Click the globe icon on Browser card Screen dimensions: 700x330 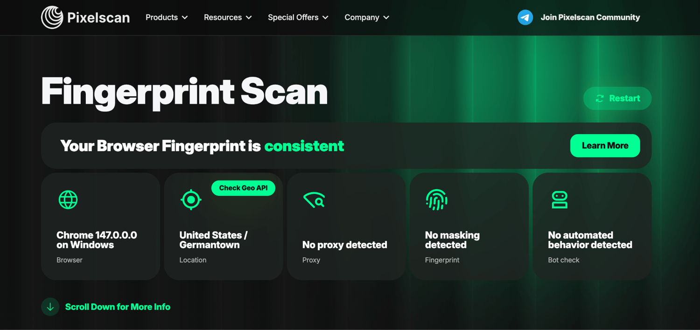coord(68,200)
